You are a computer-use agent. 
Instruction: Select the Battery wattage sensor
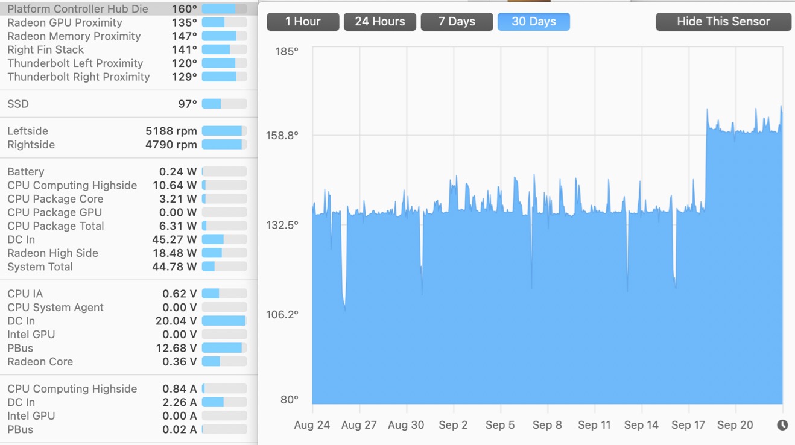[129, 172]
